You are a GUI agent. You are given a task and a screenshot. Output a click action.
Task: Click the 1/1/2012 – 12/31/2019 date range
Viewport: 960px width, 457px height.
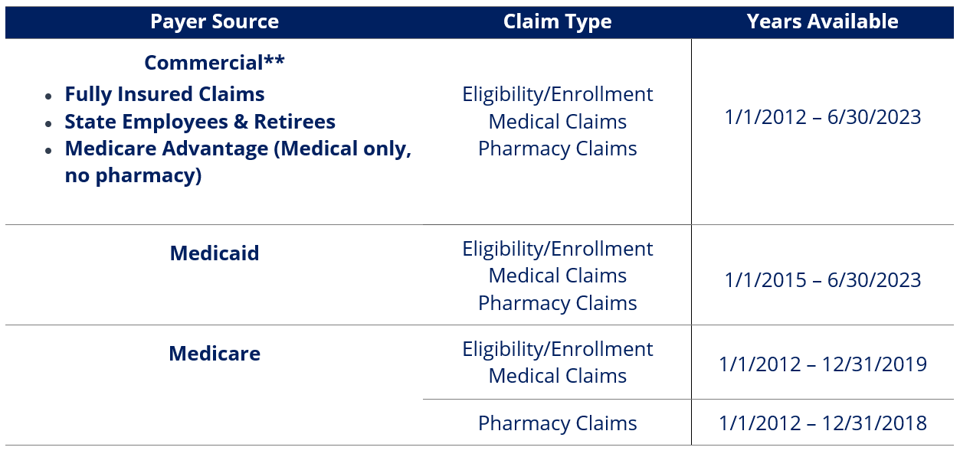coord(822,364)
